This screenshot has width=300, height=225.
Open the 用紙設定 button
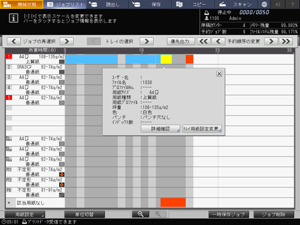pos(25,215)
